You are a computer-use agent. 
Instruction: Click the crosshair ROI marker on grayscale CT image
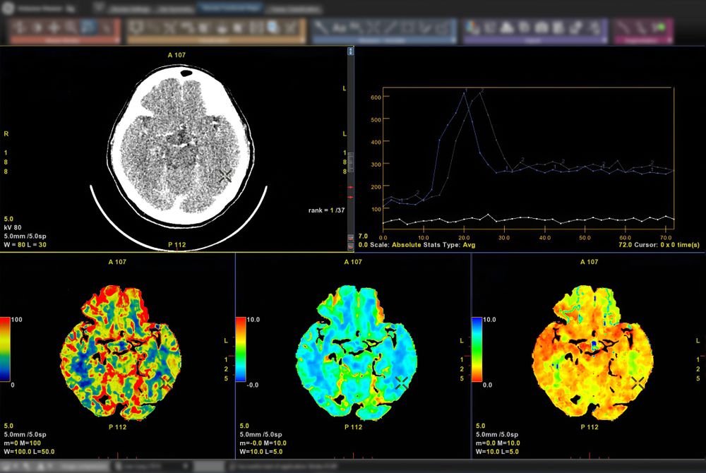click(225, 176)
